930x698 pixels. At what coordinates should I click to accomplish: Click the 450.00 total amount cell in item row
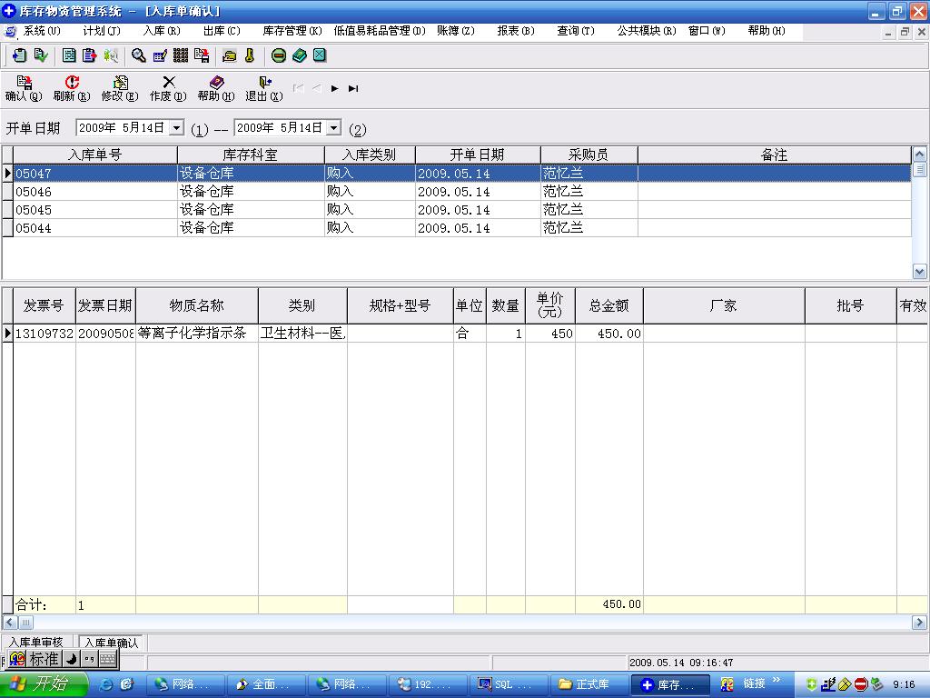609,334
